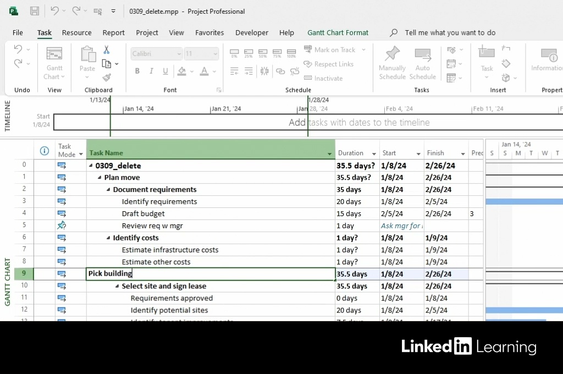The height and width of the screenshot is (374, 563).
Task: Open the Resource ribbon tab
Action: coord(76,33)
